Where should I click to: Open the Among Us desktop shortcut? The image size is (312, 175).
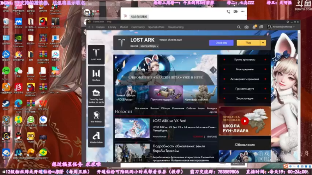[x=43, y=23]
